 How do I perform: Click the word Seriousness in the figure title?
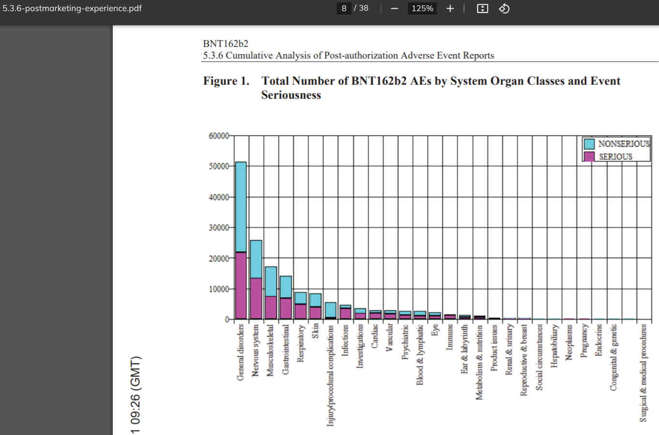pos(291,95)
